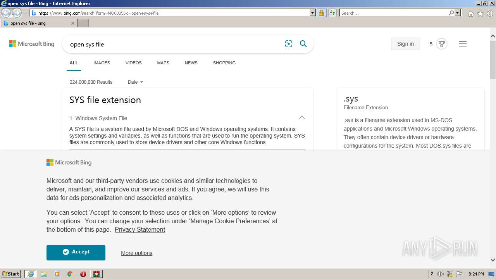496x279 pixels.
Task: Click the Microsoft Bing logo
Action: (32, 44)
